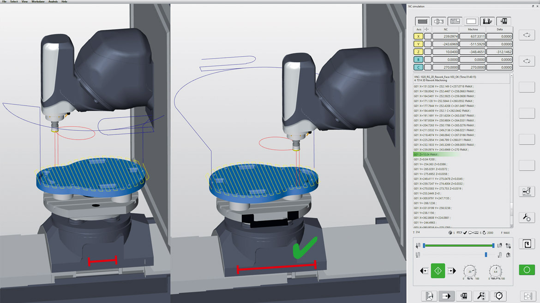Image resolution: width=540 pixels, height=303 pixels.
Task: Click the right handle of green range slider
Action: [493, 245]
